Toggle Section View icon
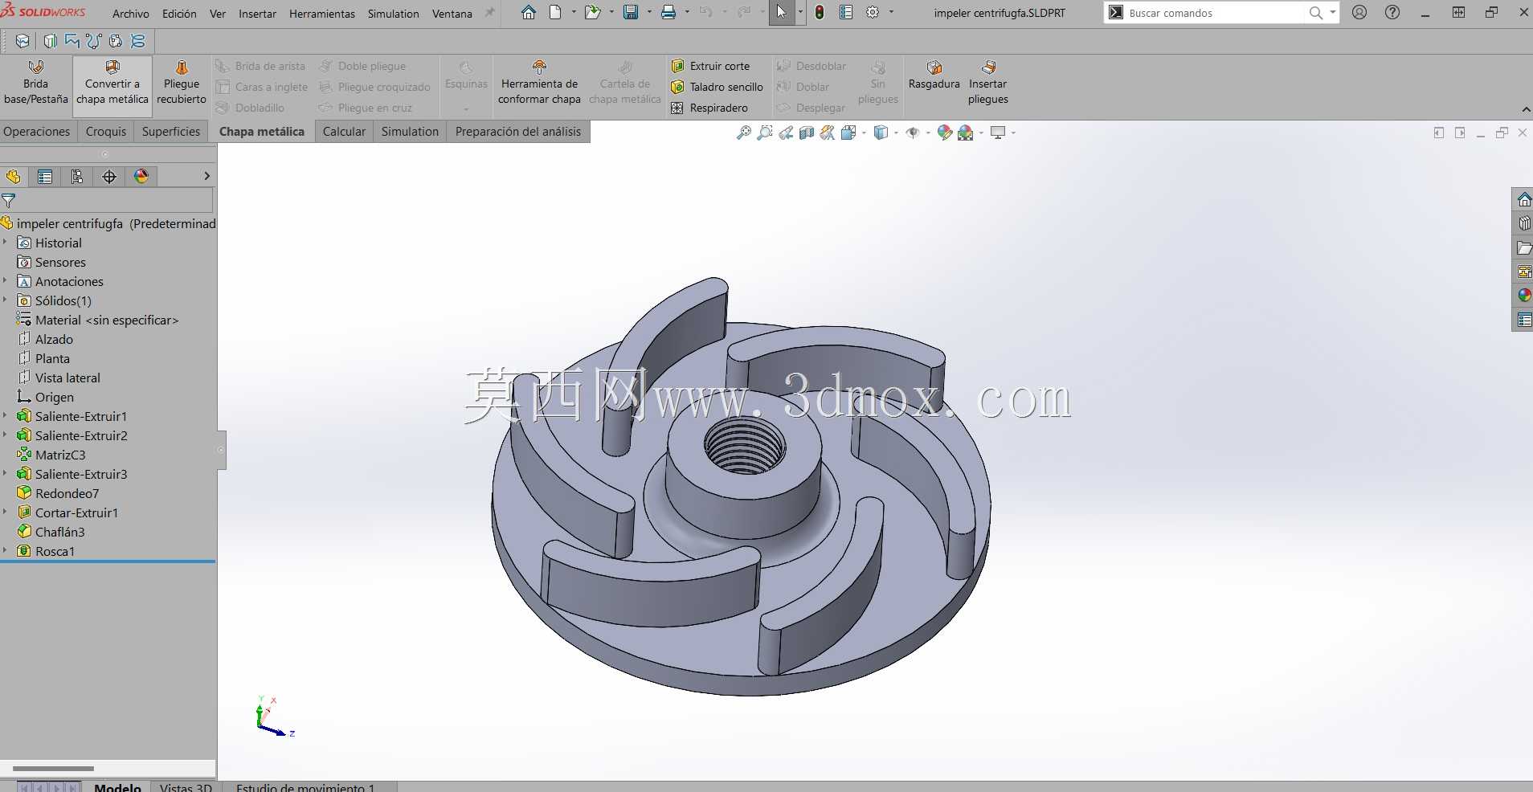 click(x=807, y=133)
